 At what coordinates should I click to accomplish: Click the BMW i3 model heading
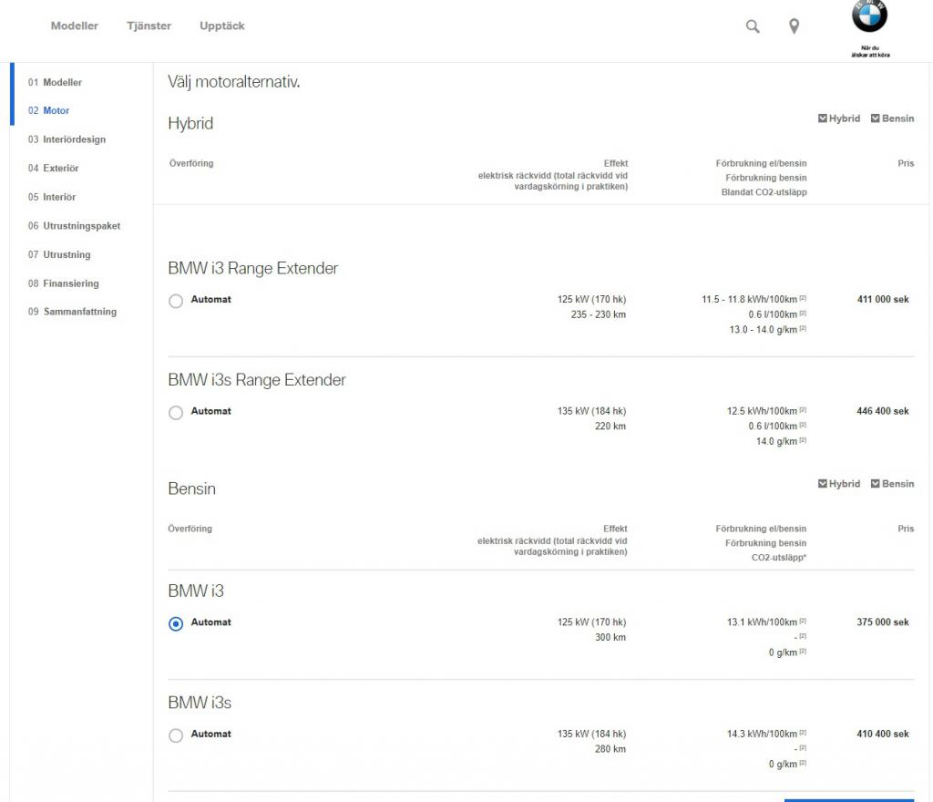coord(196,591)
